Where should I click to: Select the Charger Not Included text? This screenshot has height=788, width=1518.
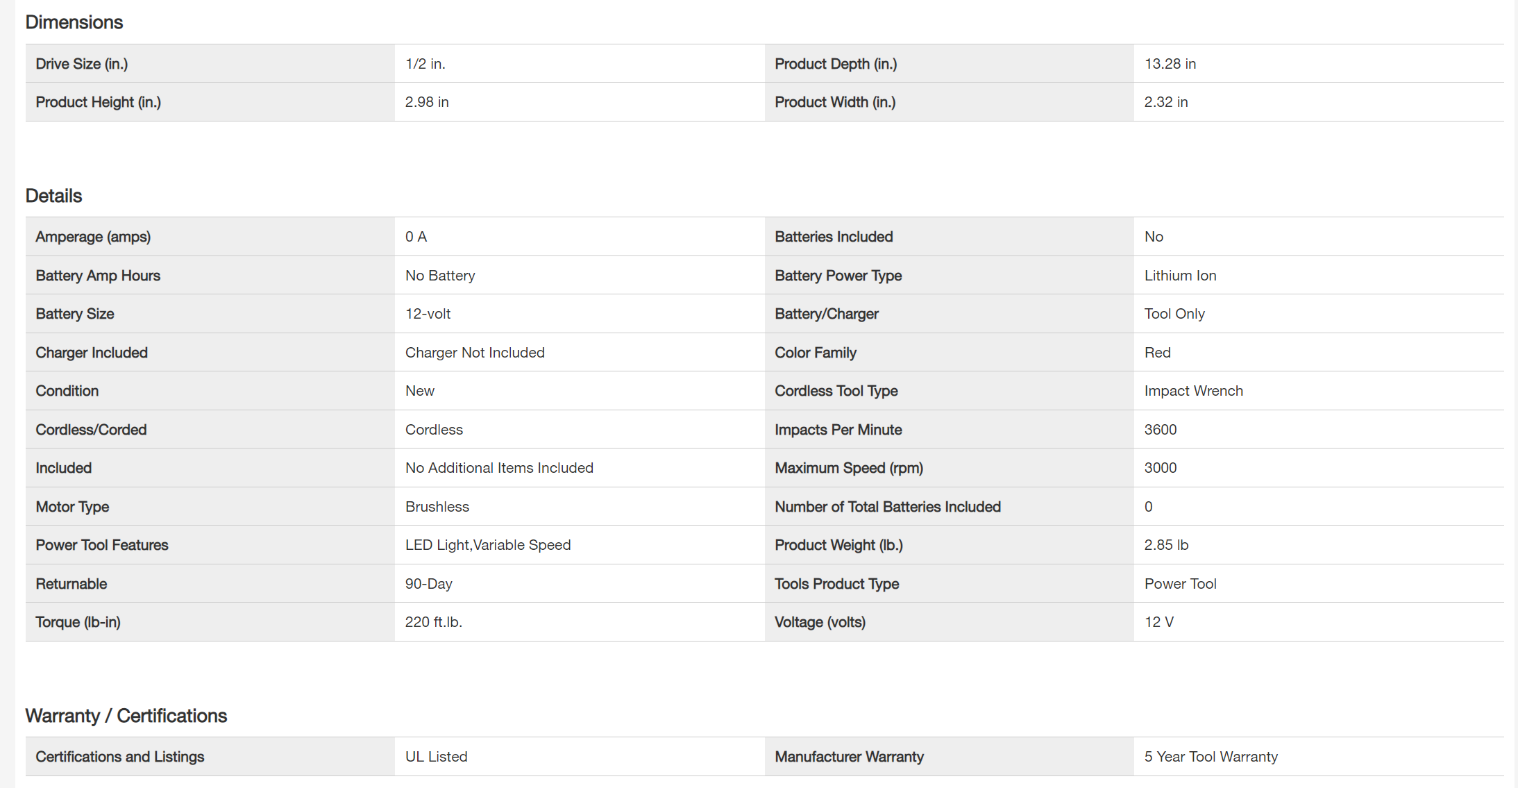click(x=475, y=353)
